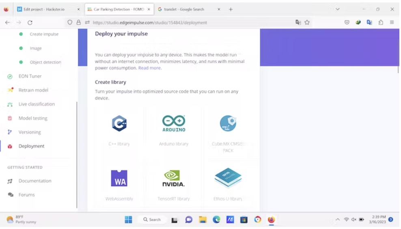Open EON Tuner from sidebar
Viewport: 401px width, 229px height.
point(30,76)
